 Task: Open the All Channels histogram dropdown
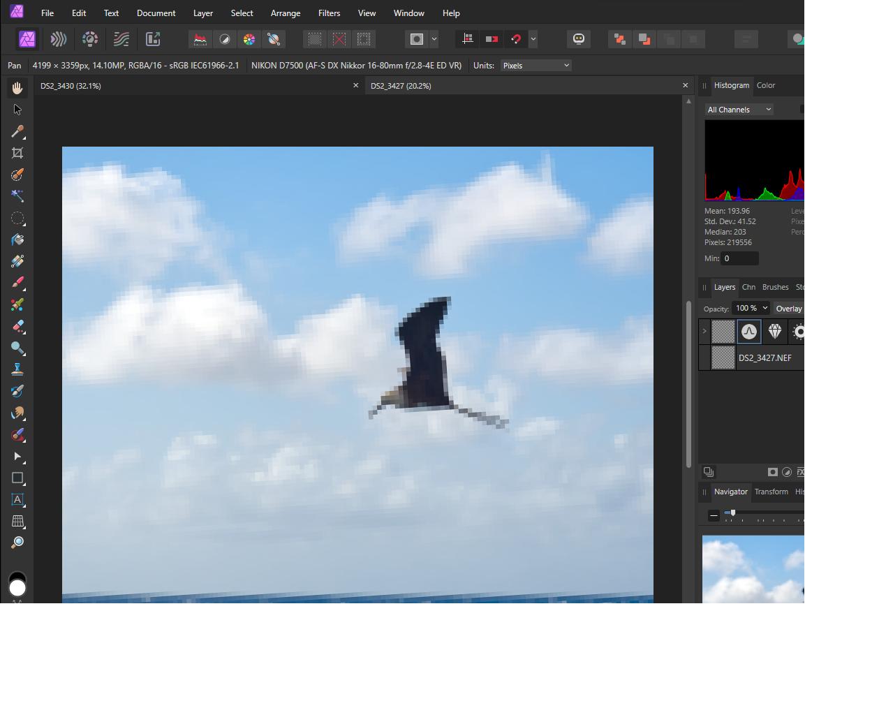tap(739, 109)
